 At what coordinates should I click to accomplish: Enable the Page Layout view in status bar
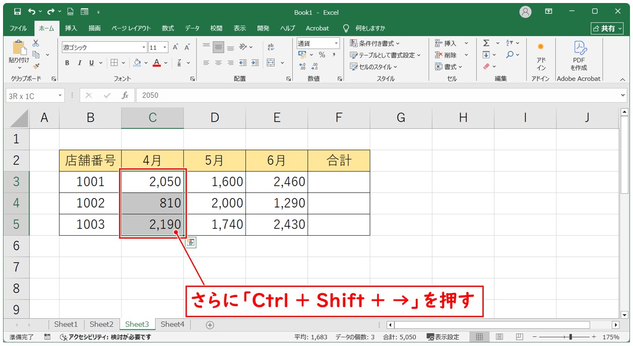tap(499, 337)
